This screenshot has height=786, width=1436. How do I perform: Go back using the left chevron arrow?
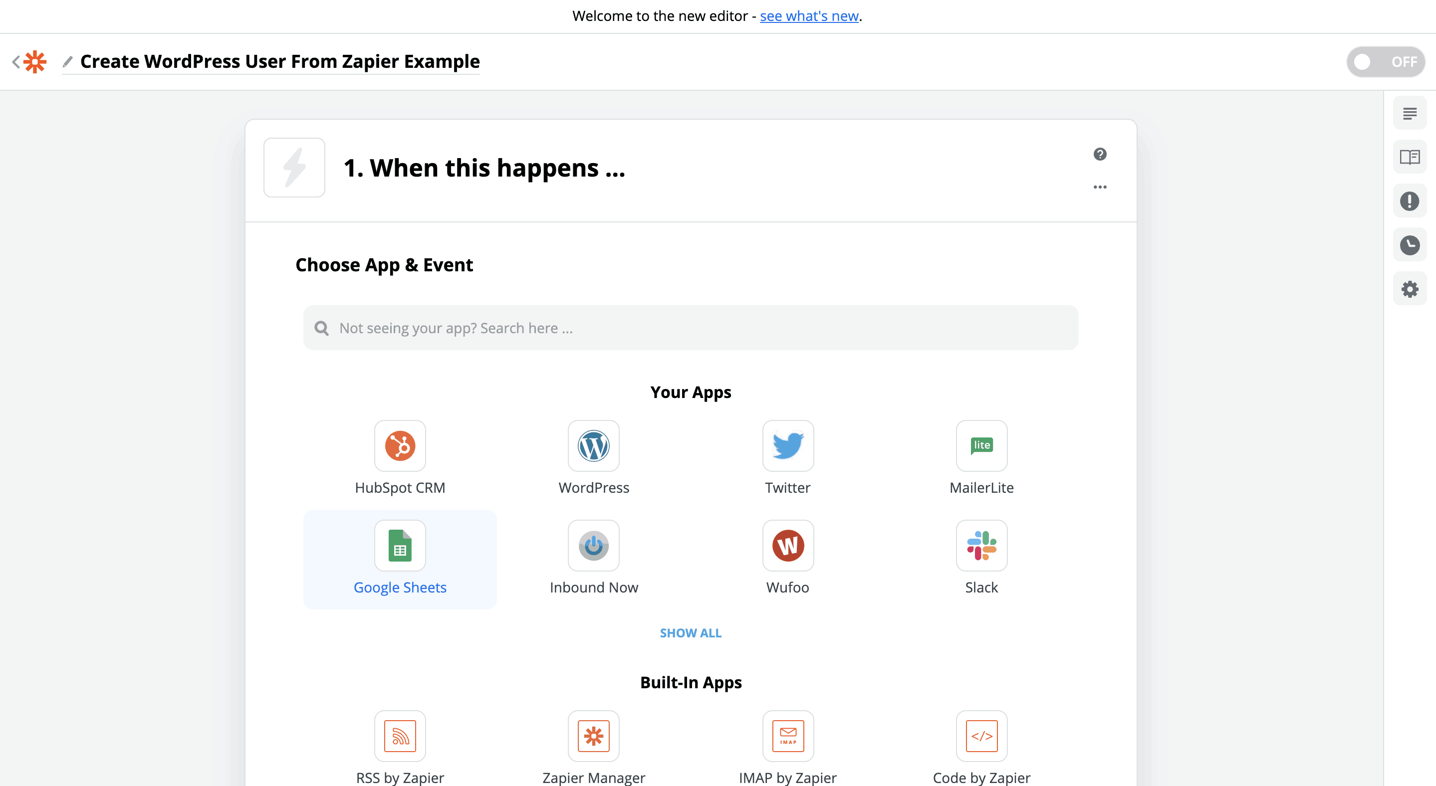coord(15,61)
